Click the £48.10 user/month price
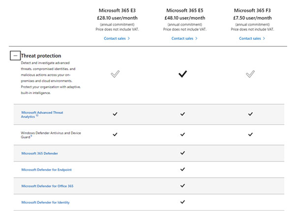296x219 pixels. 185,18
